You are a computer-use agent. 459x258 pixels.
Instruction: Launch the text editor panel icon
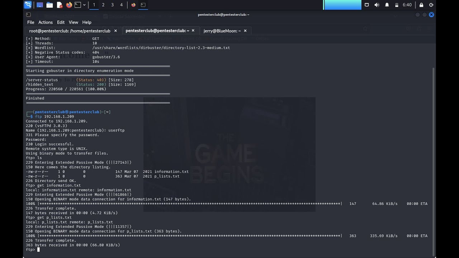coord(60,5)
